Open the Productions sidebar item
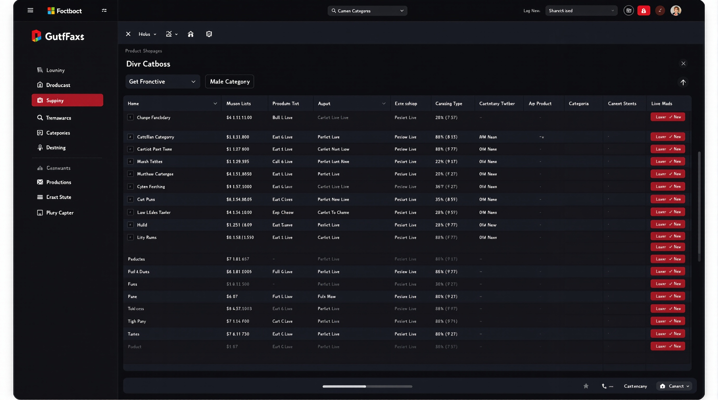 pyautogui.click(x=54, y=182)
